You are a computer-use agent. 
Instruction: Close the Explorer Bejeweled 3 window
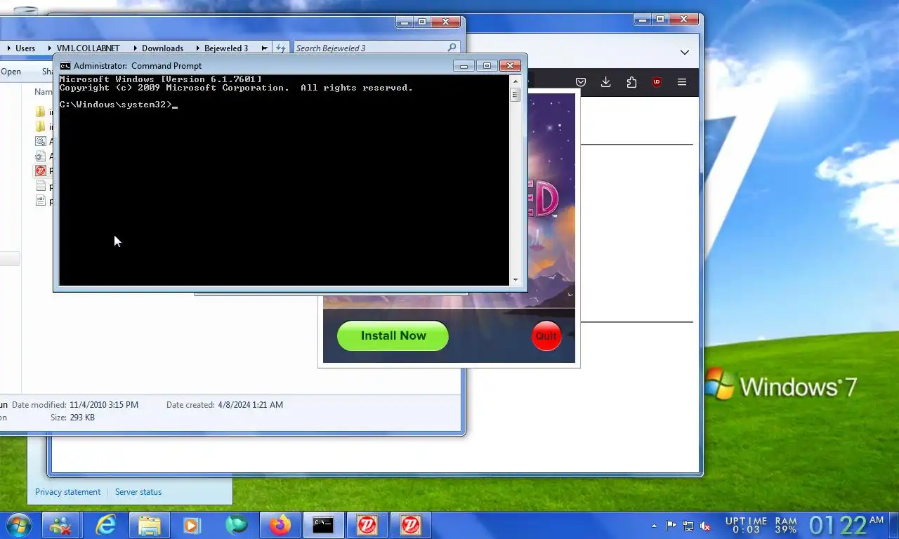click(445, 22)
